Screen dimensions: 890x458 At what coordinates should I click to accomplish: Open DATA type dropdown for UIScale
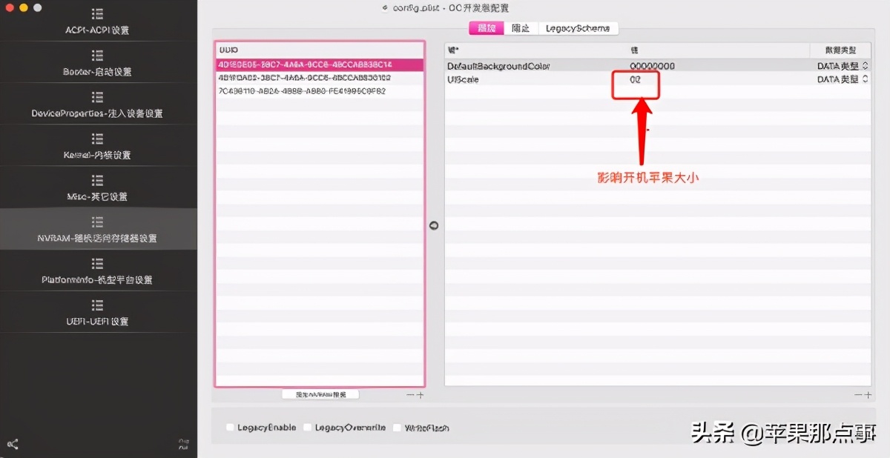(x=843, y=79)
